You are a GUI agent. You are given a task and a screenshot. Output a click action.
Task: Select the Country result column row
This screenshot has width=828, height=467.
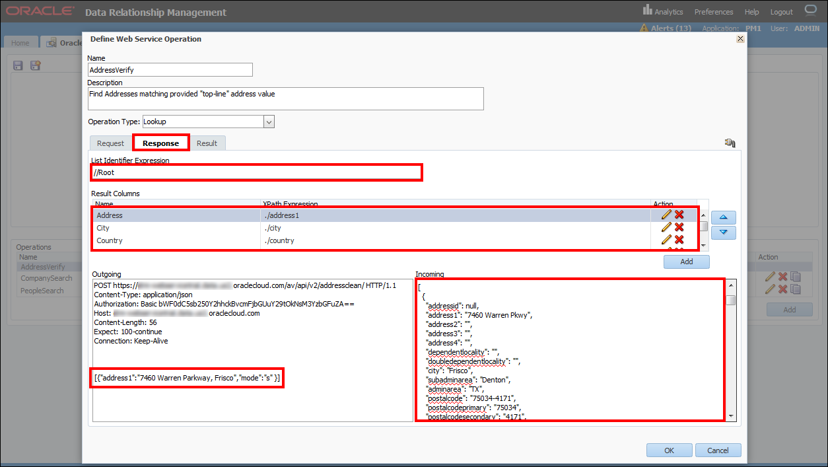(x=395, y=240)
